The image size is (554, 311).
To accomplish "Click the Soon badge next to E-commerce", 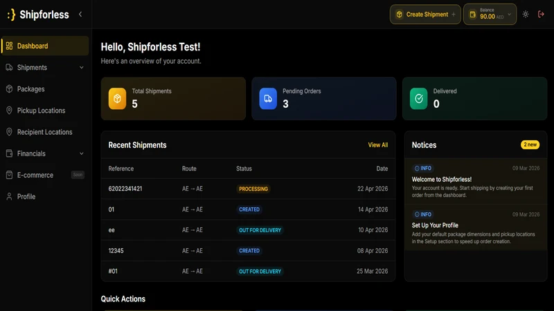I will pos(78,175).
